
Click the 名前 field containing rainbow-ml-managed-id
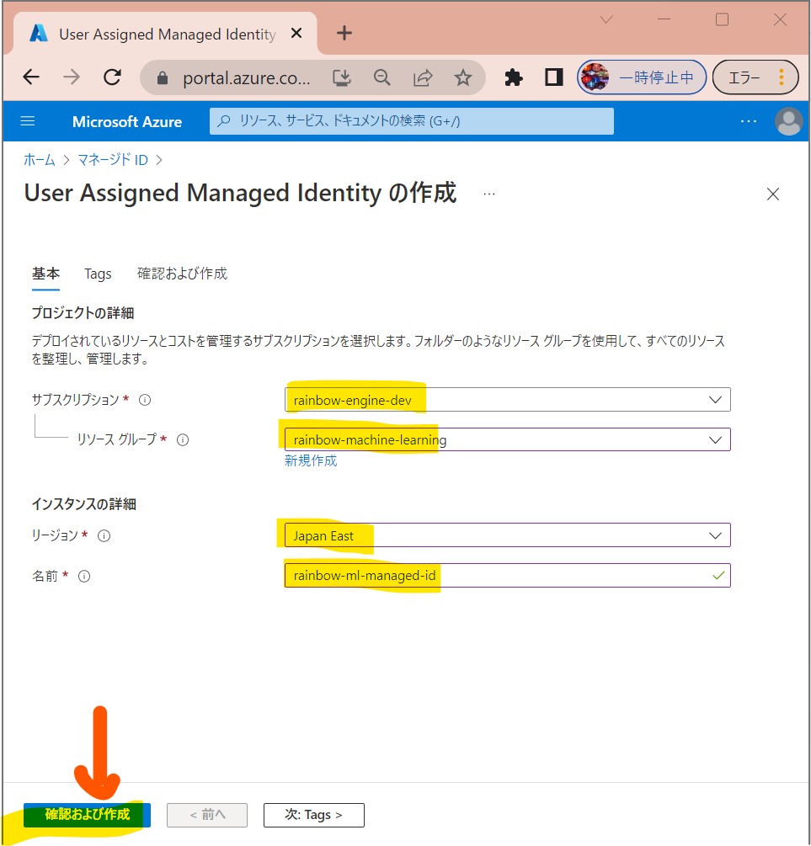click(508, 576)
